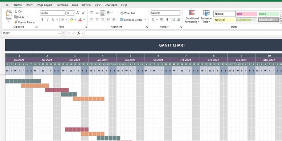
Task: Select Middle Align icon
Action: (x=97, y=13)
